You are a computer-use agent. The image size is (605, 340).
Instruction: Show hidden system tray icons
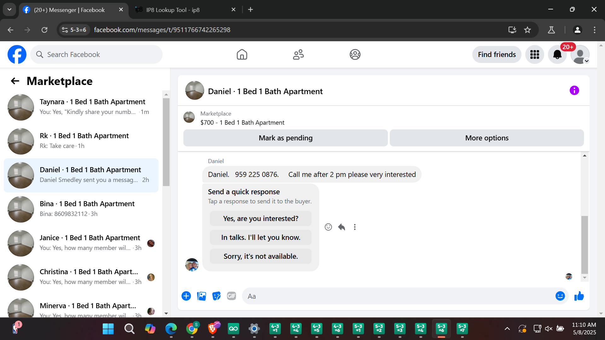[507, 329]
